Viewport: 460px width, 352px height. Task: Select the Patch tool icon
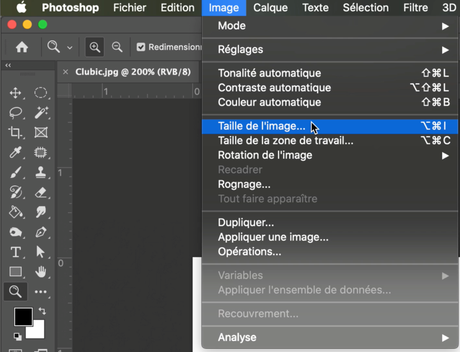41,153
